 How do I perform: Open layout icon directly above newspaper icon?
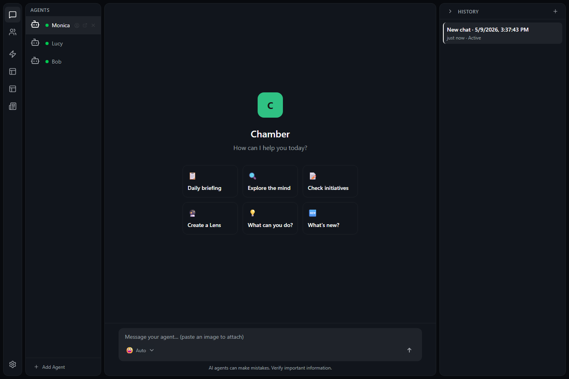[x=13, y=89]
